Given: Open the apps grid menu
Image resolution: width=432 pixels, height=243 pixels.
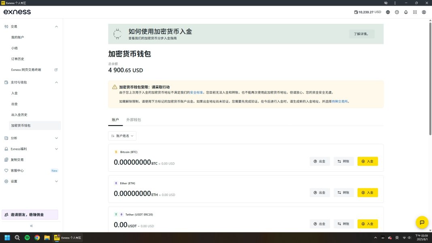Looking at the screenshot, I should [x=415, y=12].
